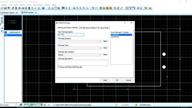Click the horizontal mirror arrow icon
Image resolution: width=192 pixels, height=108 pixels.
[x=2, y=28]
